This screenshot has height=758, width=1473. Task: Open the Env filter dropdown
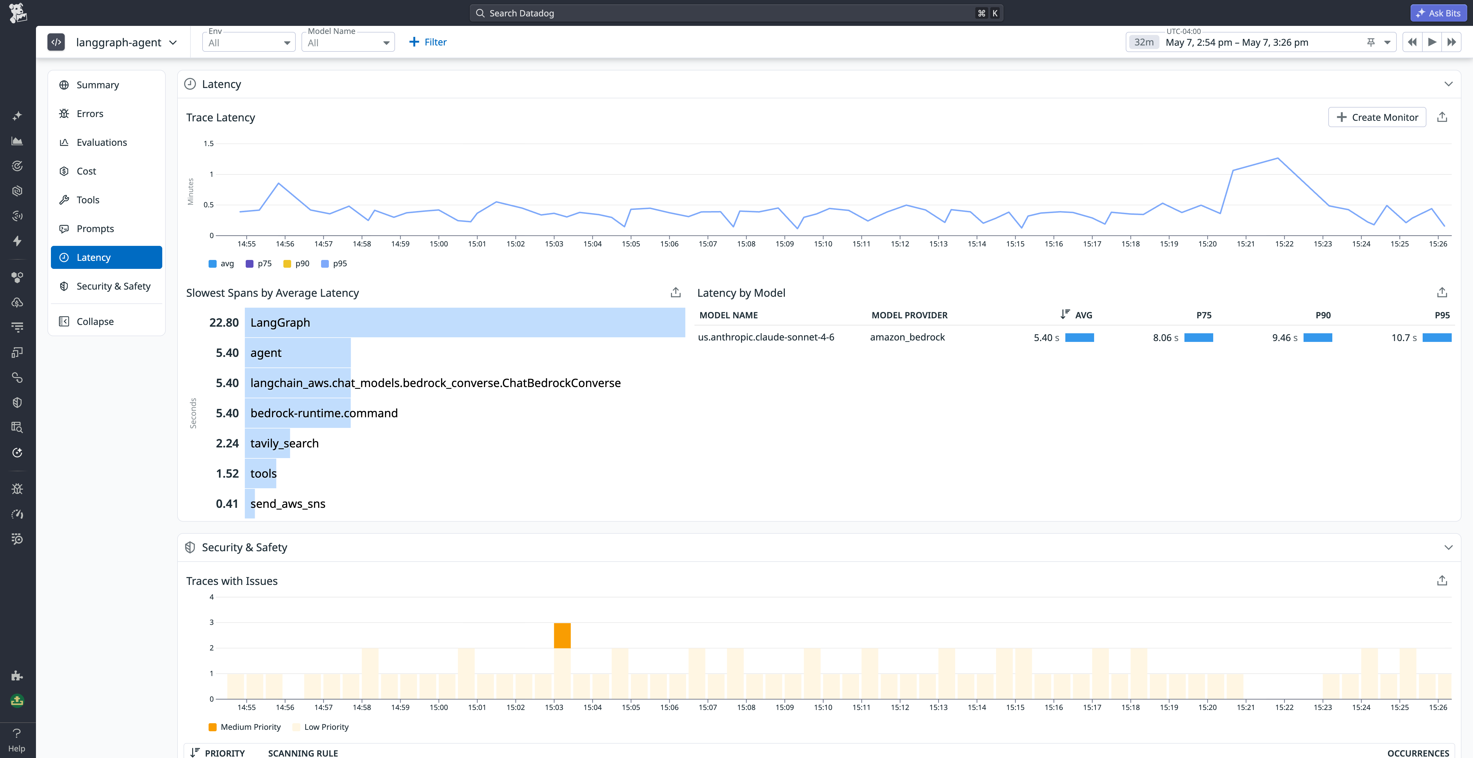tap(249, 42)
